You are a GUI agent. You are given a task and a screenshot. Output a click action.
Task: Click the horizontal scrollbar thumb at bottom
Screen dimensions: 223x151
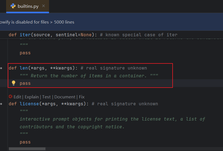[x=27, y=149]
